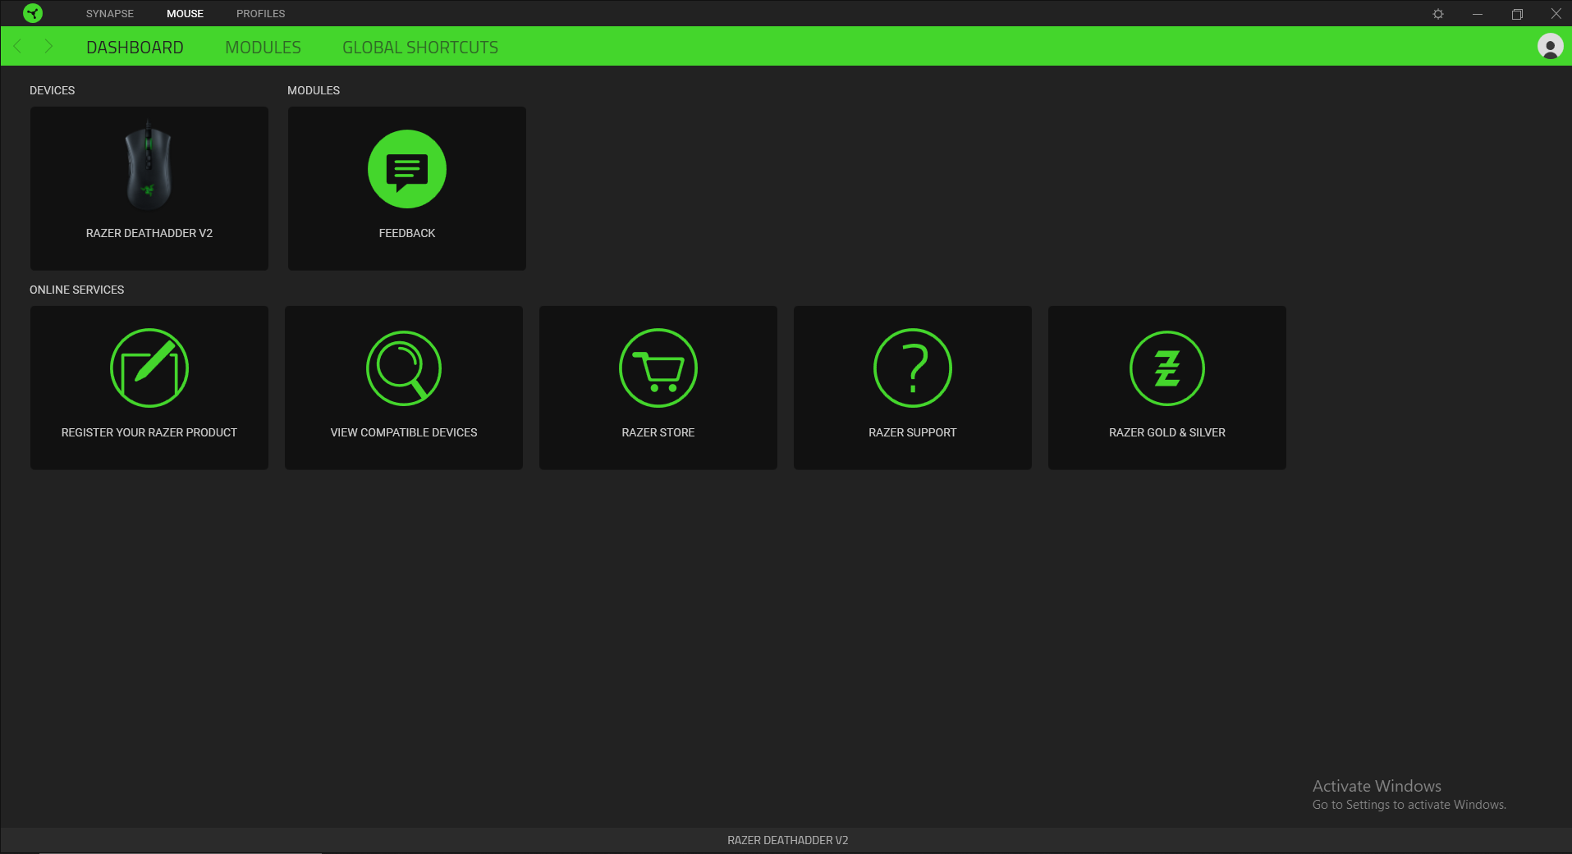Image resolution: width=1572 pixels, height=854 pixels.
Task: Open the user account avatar
Action: coord(1550,46)
